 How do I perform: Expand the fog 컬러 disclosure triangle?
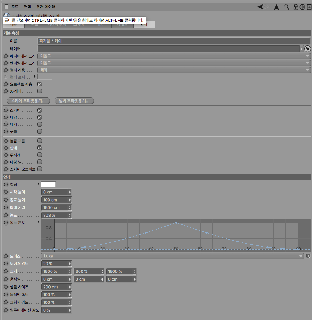[x=38, y=184]
